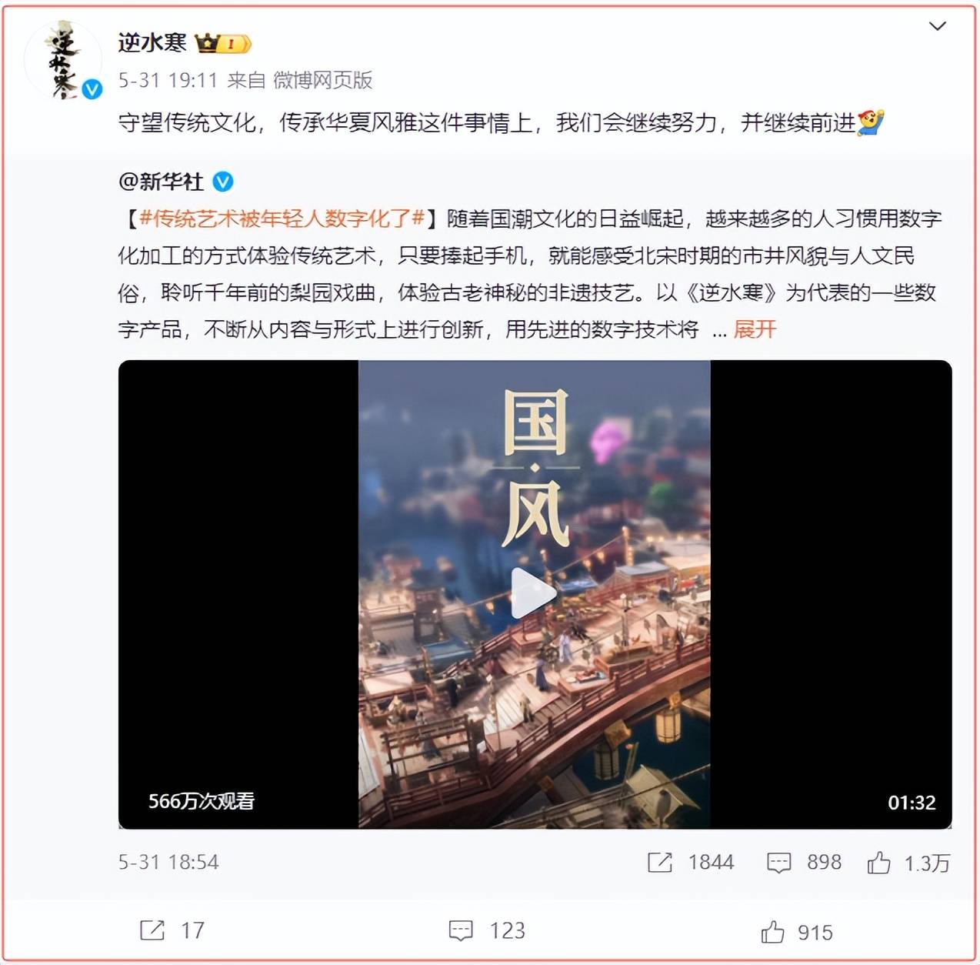Click the crown membership badge beside 逆水寒
The width and height of the screenshot is (980, 965).
click(224, 44)
